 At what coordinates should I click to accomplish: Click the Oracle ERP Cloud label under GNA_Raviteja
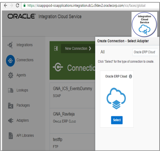click(64, 121)
